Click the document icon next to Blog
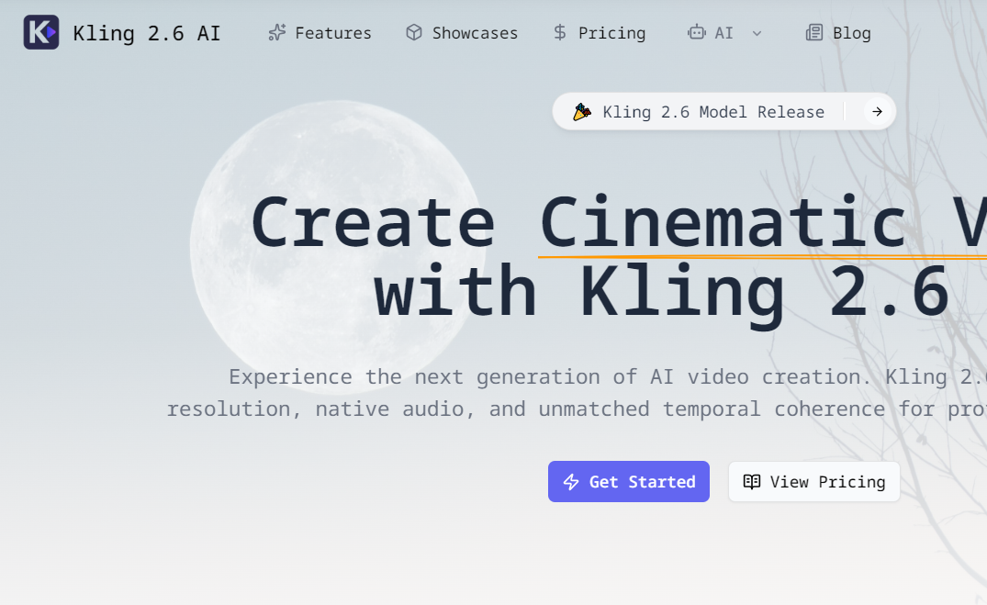Image resolution: width=987 pixels, height=605 pixels. pos(813,32)
